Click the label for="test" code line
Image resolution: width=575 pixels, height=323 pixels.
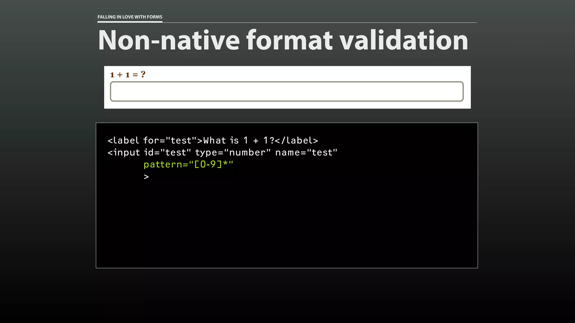(x=213, y=140)
